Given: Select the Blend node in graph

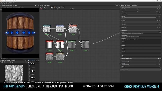Looking at the screenshot, I should point(85,44).
